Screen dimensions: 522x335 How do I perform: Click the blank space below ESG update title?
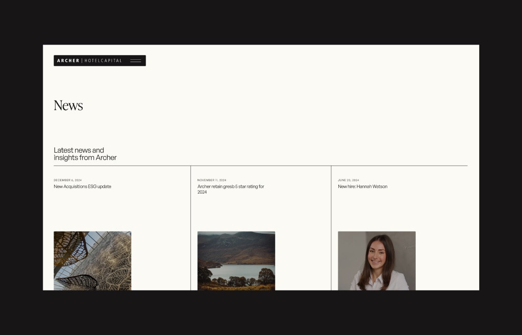[119, 209]
